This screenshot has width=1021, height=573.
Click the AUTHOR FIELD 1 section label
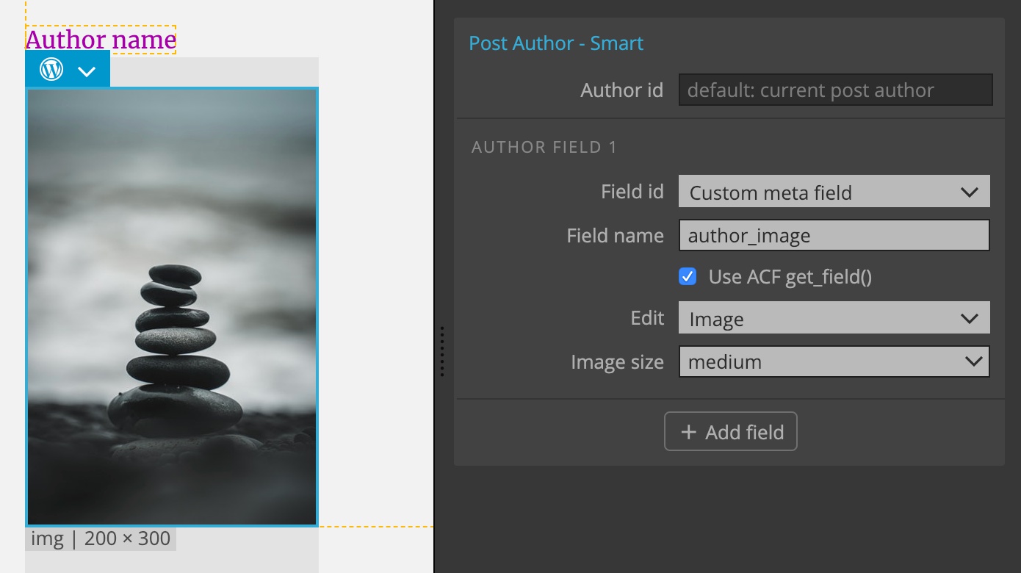point(544,147)
